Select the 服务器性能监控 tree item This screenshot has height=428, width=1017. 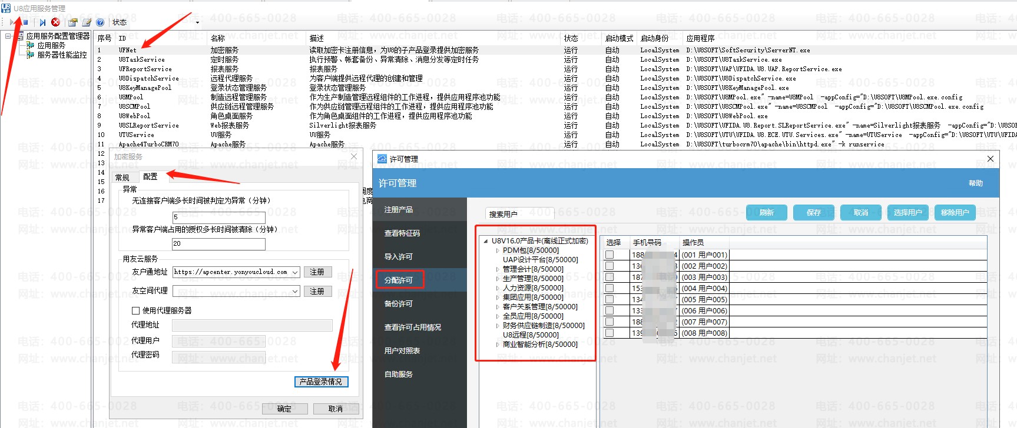coord(62,55)
